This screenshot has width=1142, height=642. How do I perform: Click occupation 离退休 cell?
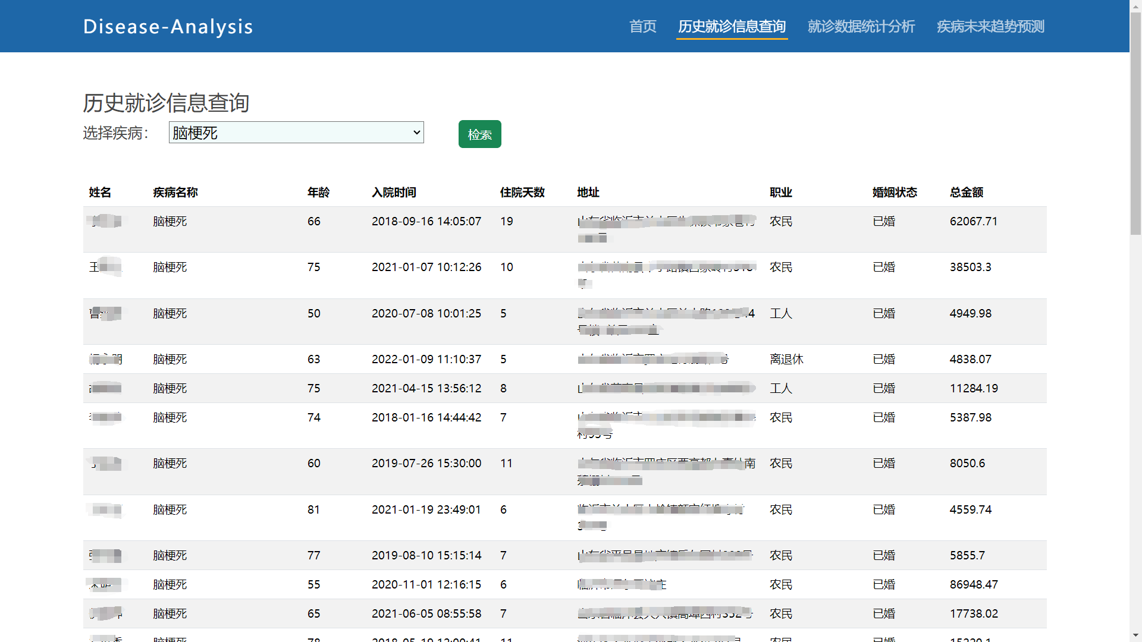[786, 360]
